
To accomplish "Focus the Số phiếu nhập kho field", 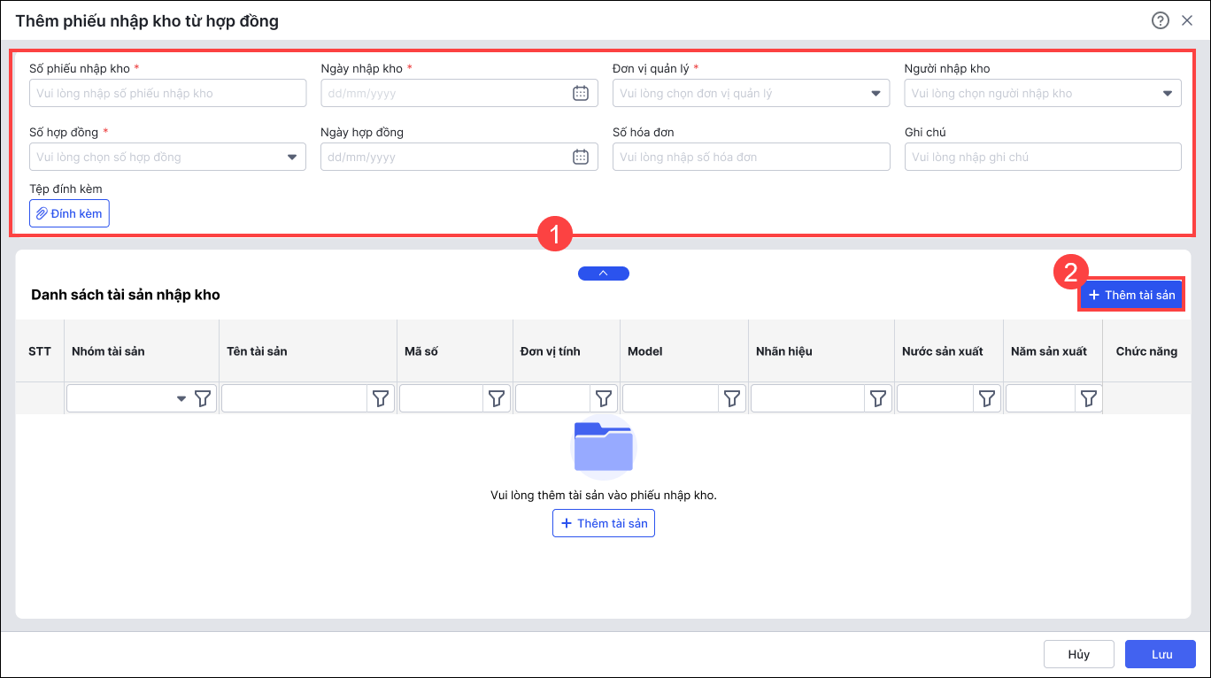I will [167, 93].
